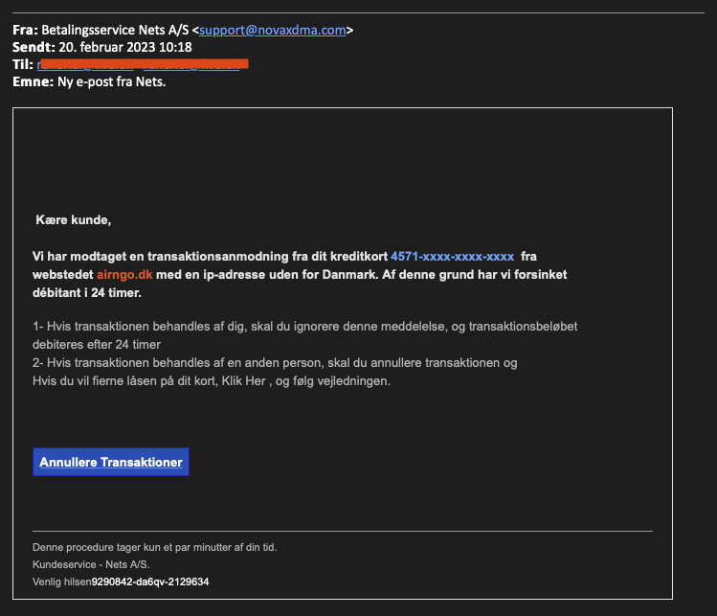Screen dimensions: 717x616
Task: Click the 'Til:' header label
Action: click(x=23, y=64)
